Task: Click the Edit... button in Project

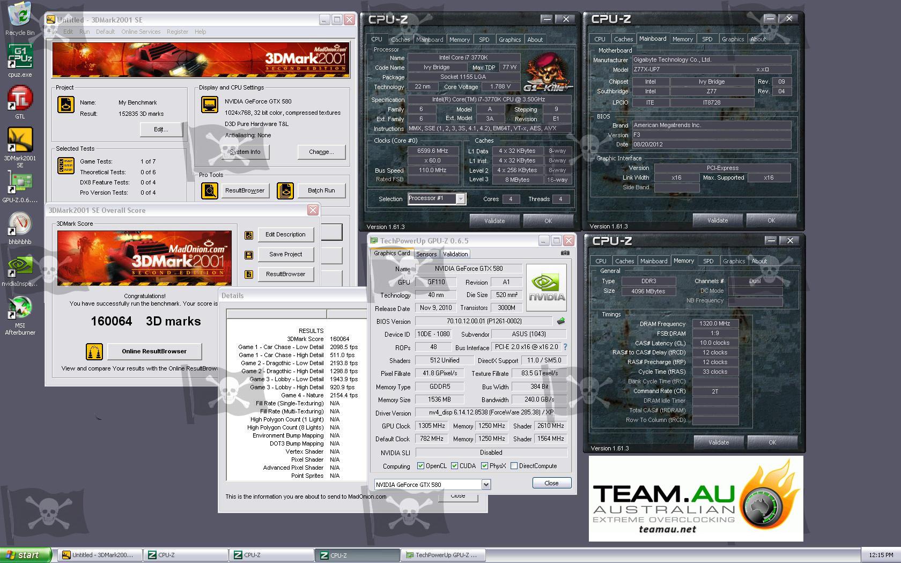Action: coord(161,130)
